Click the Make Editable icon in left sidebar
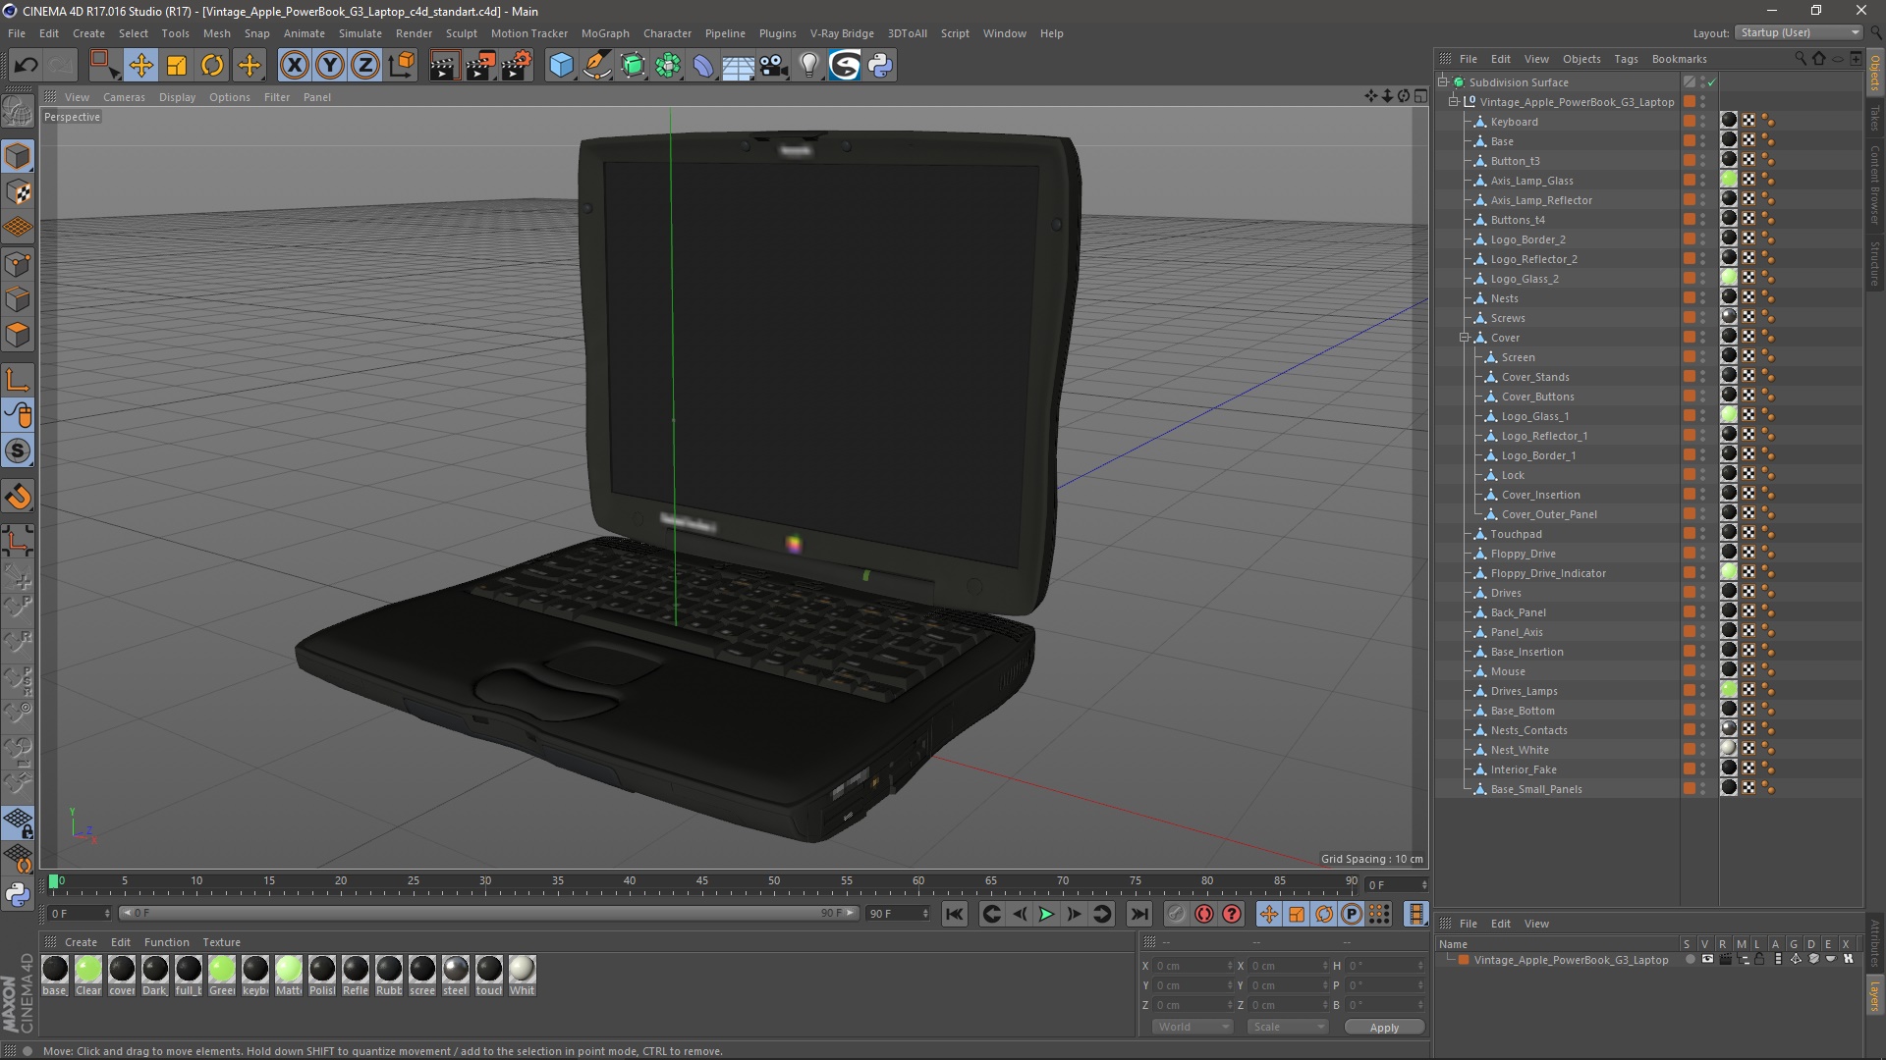 click(18, 112)
